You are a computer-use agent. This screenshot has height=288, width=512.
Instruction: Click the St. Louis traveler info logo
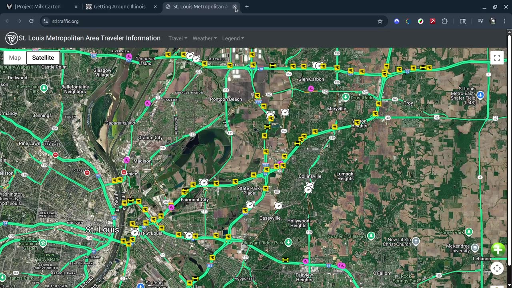point(11,38)
